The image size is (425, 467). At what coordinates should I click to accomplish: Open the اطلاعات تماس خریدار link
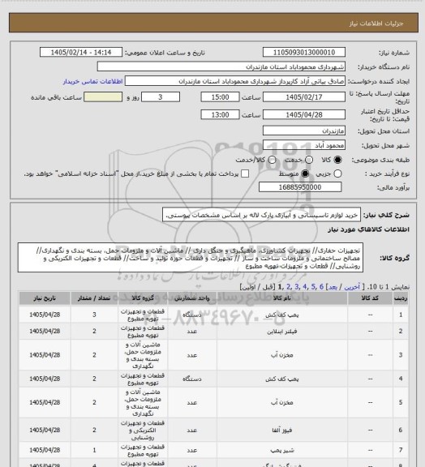click(92, 81)
